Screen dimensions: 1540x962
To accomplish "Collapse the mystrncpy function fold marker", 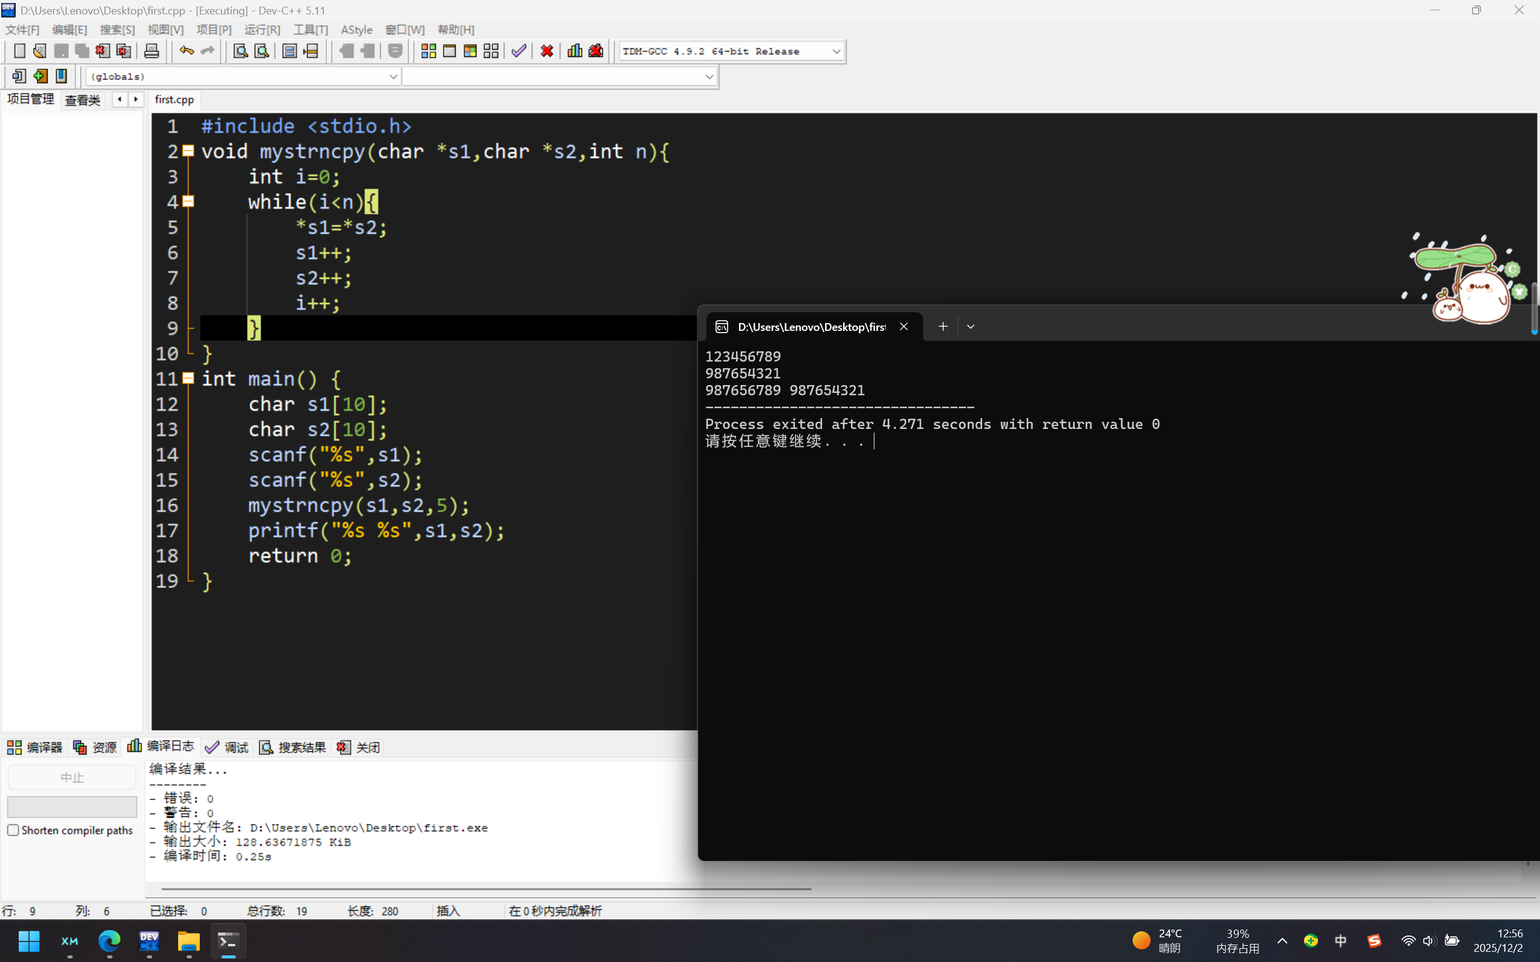I will point(188,151).
